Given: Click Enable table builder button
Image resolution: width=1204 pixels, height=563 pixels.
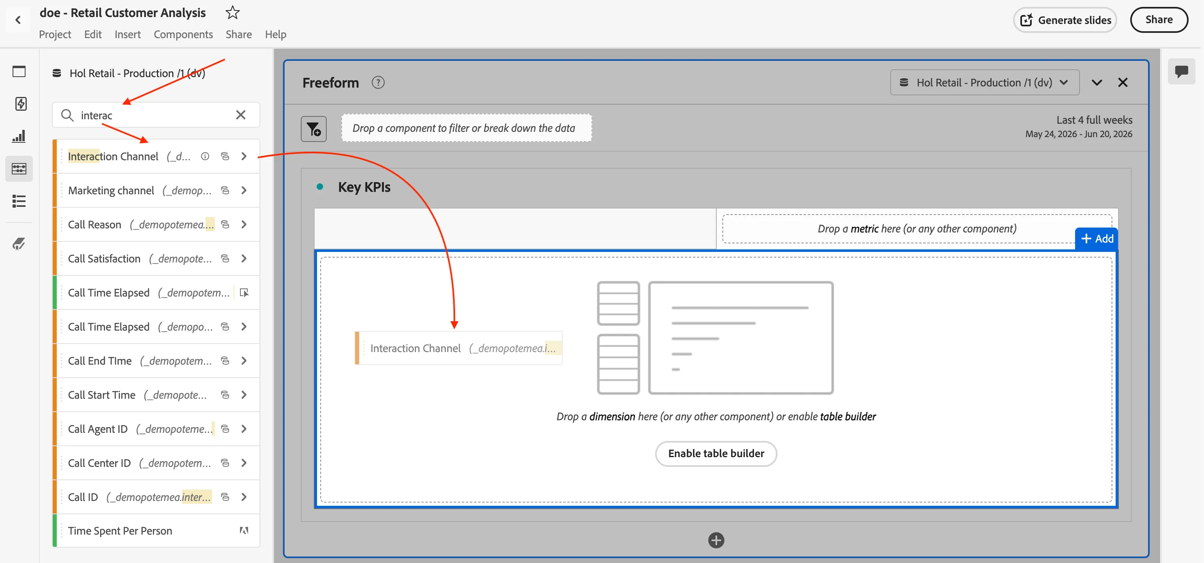Looking at the screenshot, I should click(716, 453).
